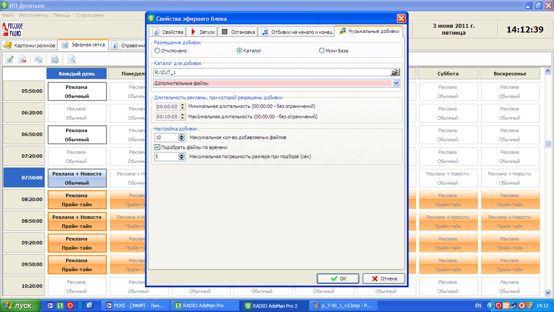The height and width of the screenshot is (312, 554).
Task: Click the maximum duration field '00:10:00'
Action: pyautogui.click(x=167, y=117)
